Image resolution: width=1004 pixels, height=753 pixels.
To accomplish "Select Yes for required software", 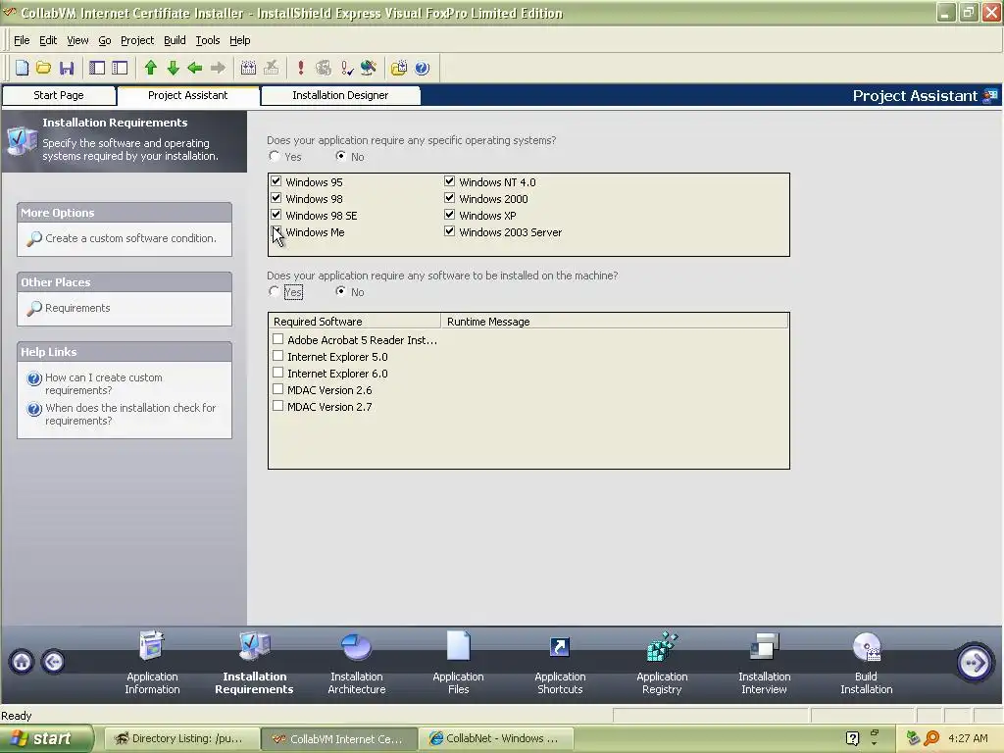I will [275, 291].
